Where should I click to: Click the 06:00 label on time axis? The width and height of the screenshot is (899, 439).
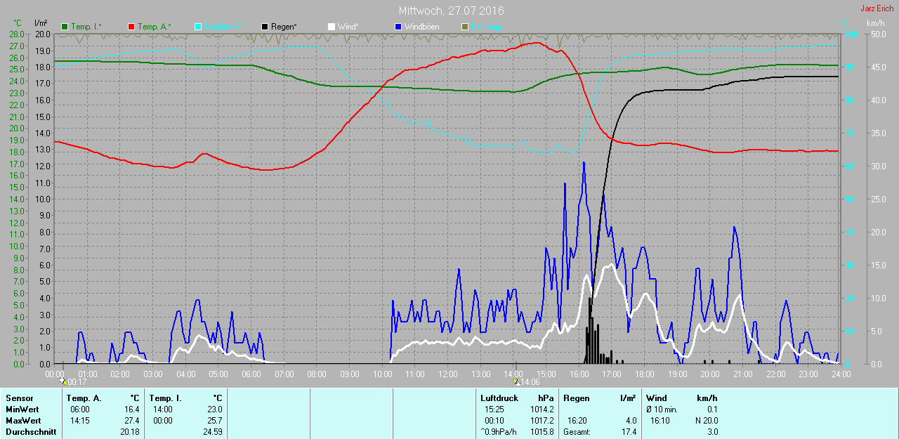[251, 374]
